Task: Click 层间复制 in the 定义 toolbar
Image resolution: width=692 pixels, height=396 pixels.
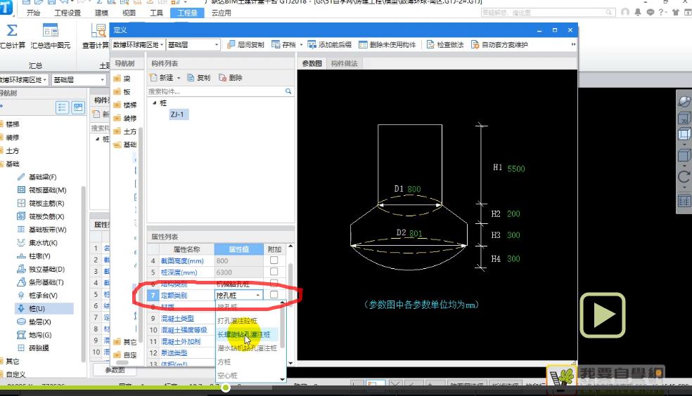Action: coord(245,44)
